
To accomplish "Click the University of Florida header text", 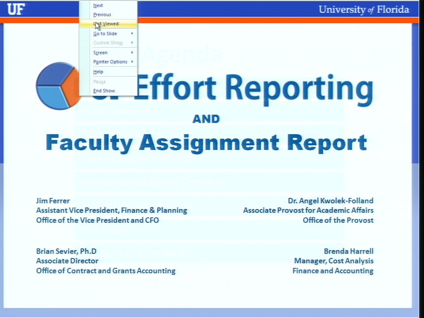I will pyautogui.click(x=363, y=9).
